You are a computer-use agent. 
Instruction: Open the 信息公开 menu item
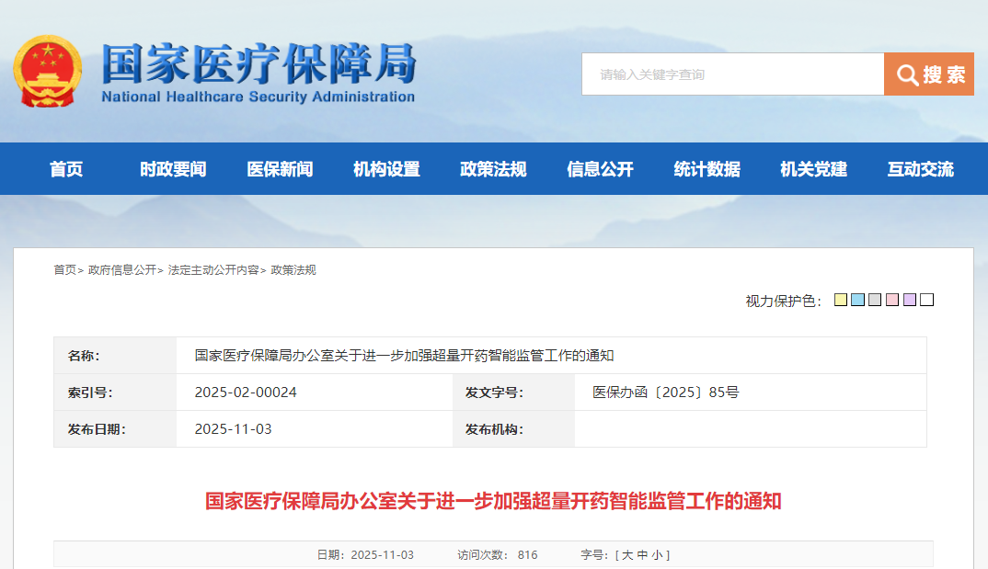(x=599, y=168)
